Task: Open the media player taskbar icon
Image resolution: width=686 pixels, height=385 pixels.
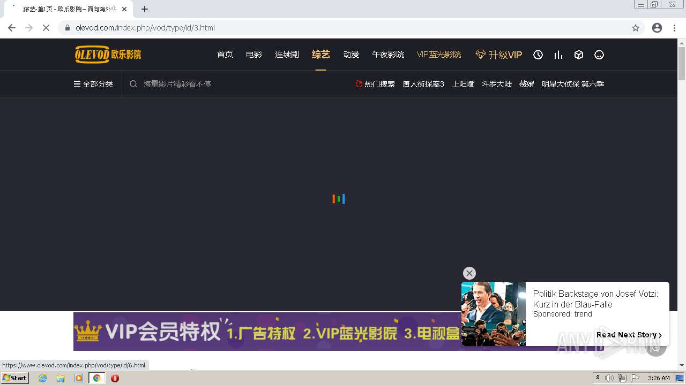Action: pos(79,378)
